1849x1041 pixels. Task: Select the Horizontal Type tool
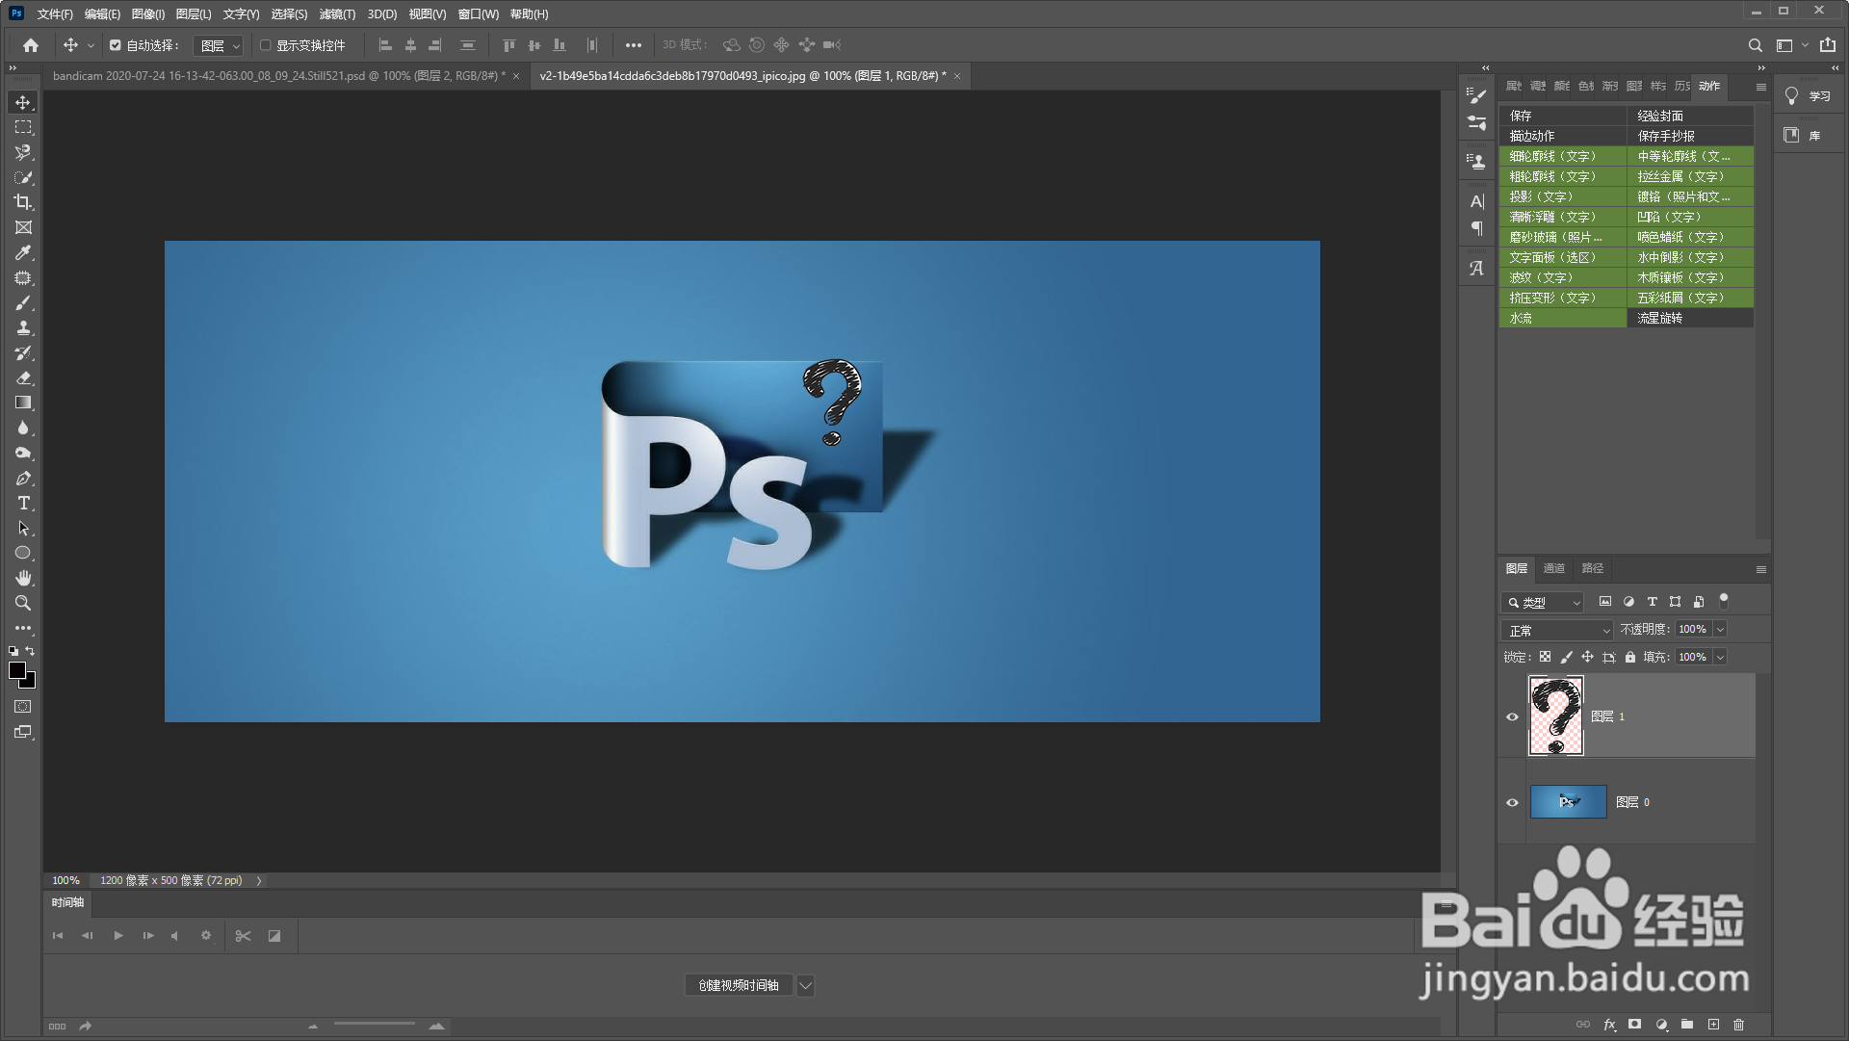(x=23, y=504)
